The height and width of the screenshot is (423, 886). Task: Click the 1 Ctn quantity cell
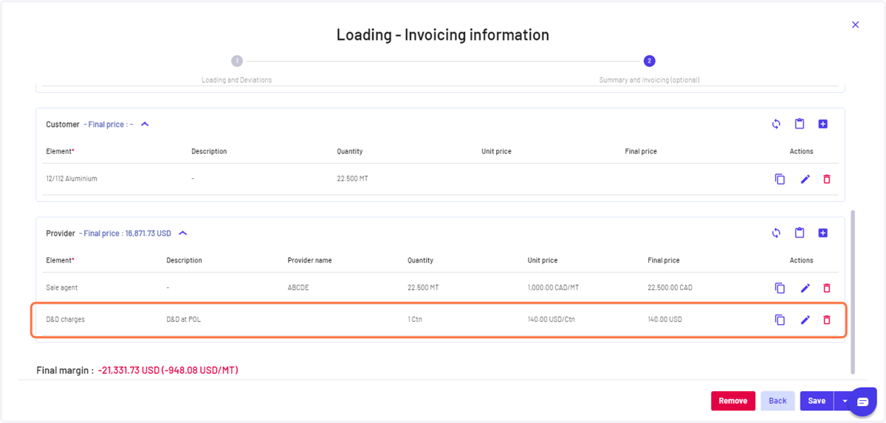415,320
